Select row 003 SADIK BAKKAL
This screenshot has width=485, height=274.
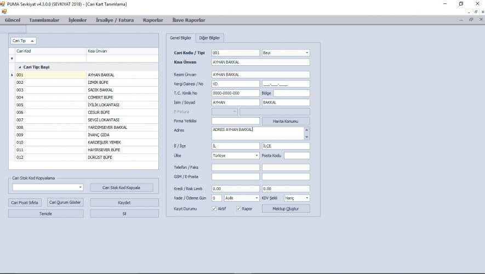click(87, 90)
